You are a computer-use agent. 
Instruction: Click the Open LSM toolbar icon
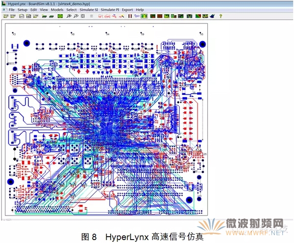coord(36,16)
